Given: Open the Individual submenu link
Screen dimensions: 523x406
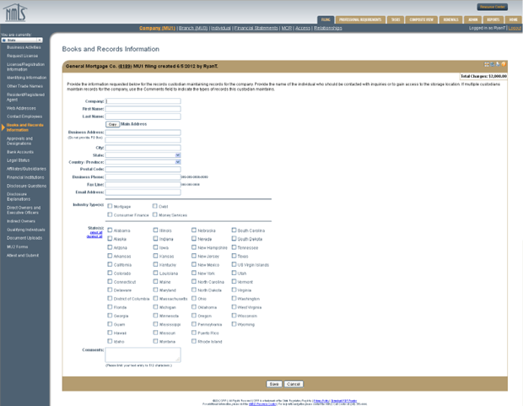Looking at the screenshot, I should 221,28.
